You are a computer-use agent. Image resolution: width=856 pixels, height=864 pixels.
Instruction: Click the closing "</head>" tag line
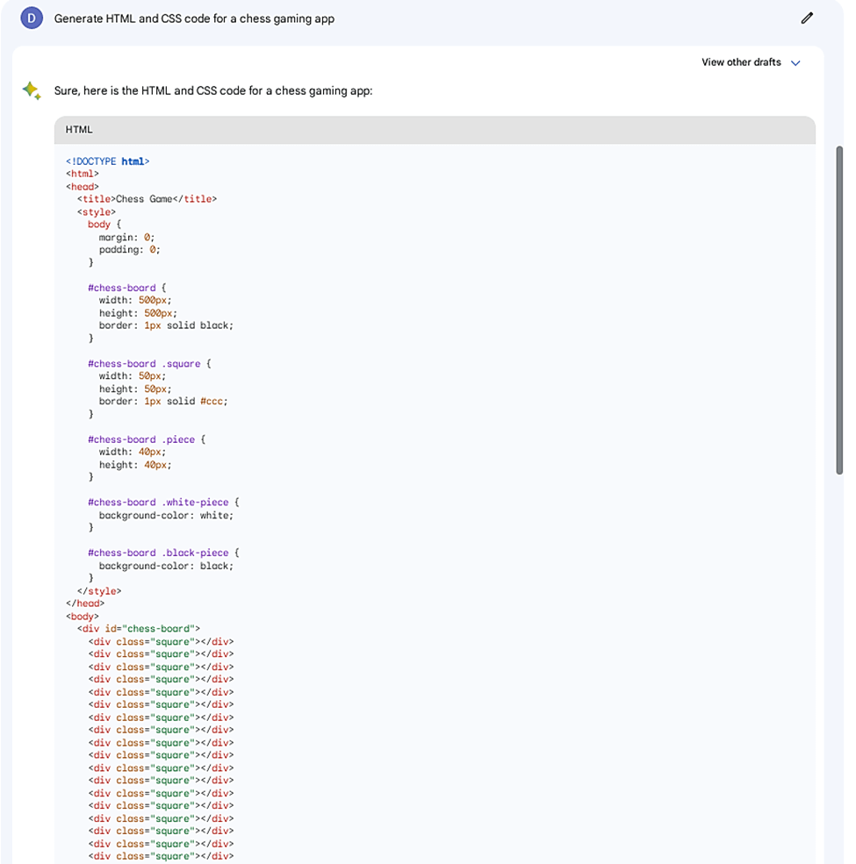point(85,603)
